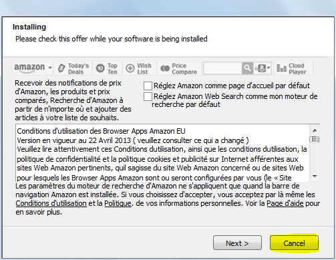336x260 pixels.
Task: Click the toolbar search input field
Action: pos(222,68)
